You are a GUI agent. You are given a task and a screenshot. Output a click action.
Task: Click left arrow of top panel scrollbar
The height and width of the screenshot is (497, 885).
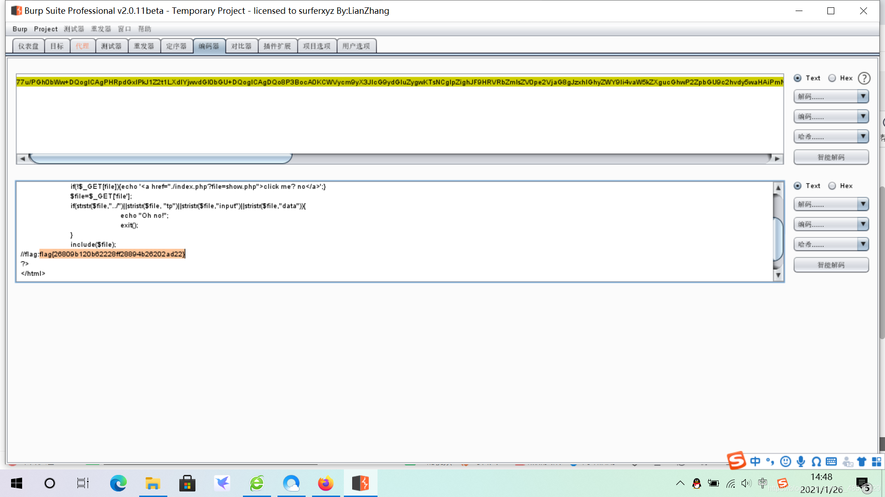point(22,159)
